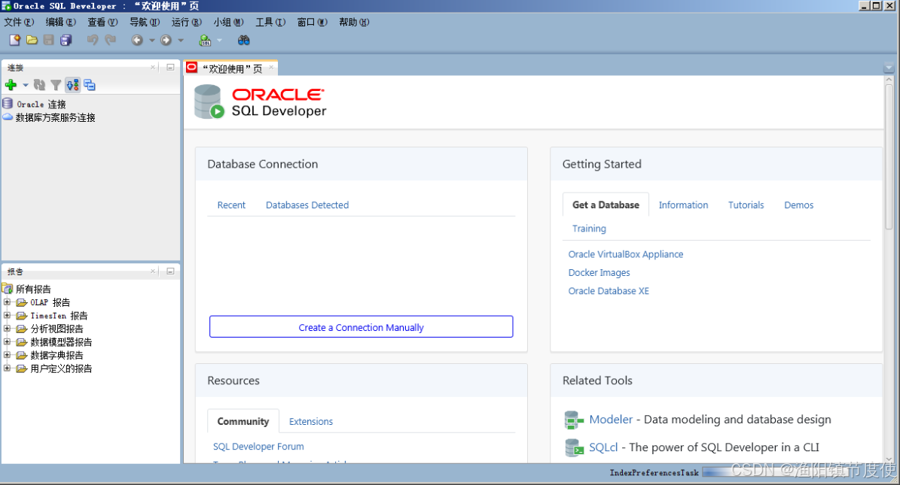This screenshot has width=900, height=485.
Task: Open the dropdown arrow beside Back button
Action: [x=152, y=40]
